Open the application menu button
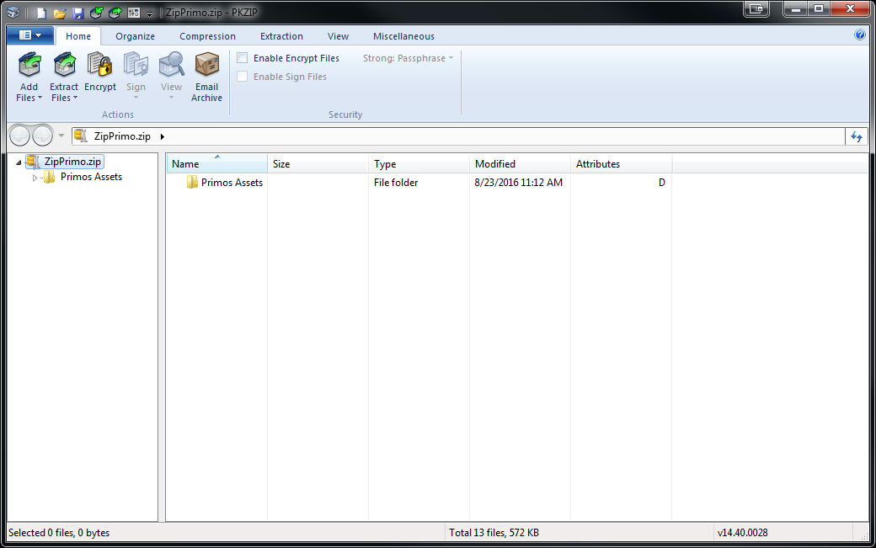Screen dimensions: 876x548 pyautogui.click(x=30, y=35)
